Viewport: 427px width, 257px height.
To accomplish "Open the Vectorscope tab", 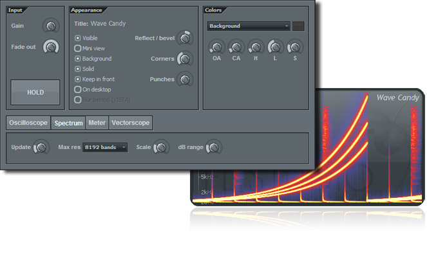I will click(x=131, y=122).
